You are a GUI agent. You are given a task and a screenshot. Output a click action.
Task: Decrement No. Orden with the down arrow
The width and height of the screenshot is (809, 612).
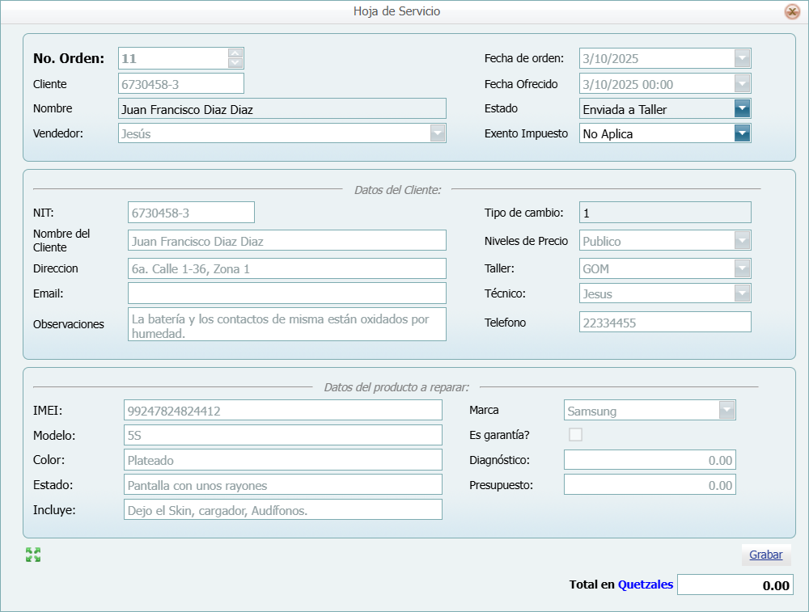coord(235,62)
